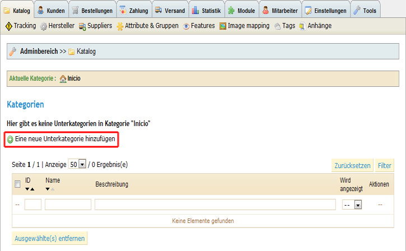Click the Name filter input field
The width and height of the screenshot is (406, 251).
(x=68, y=204)
